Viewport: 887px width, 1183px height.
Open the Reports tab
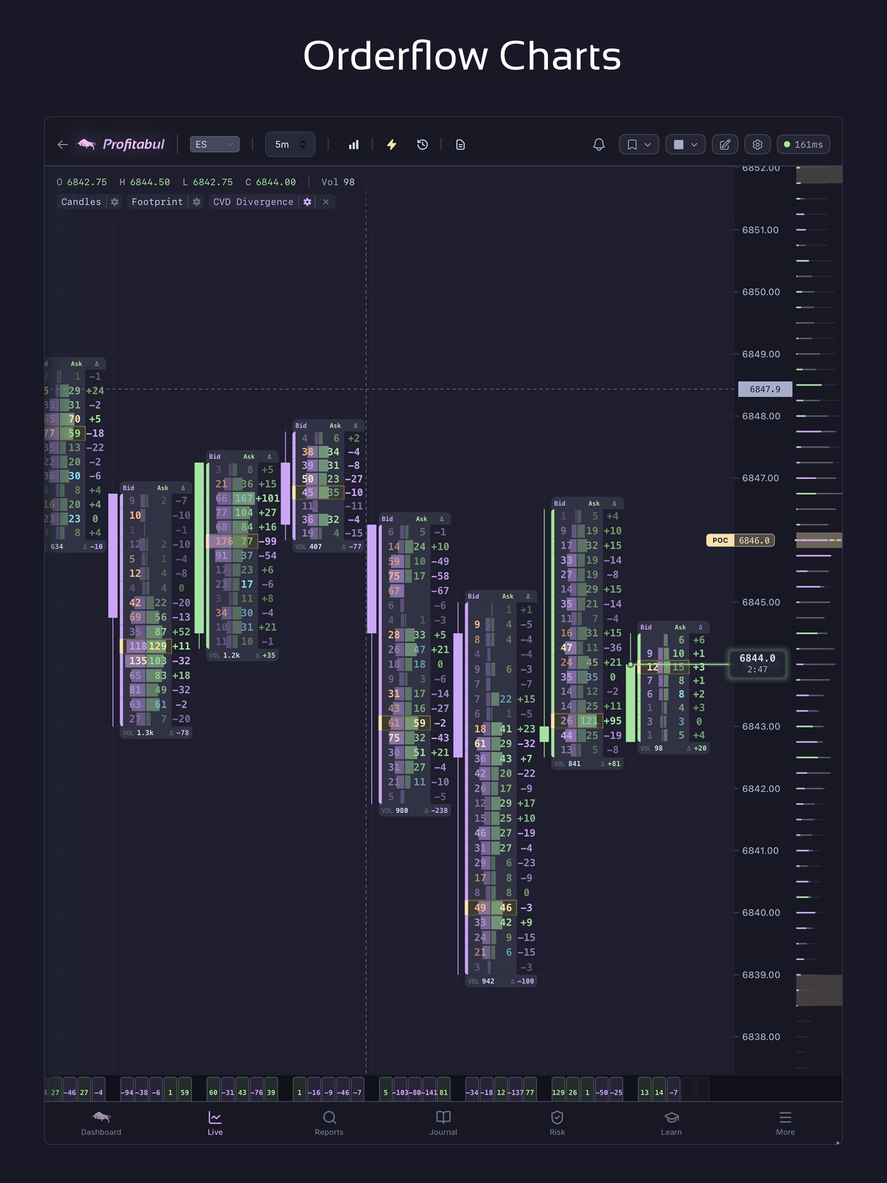(329, 1123)
